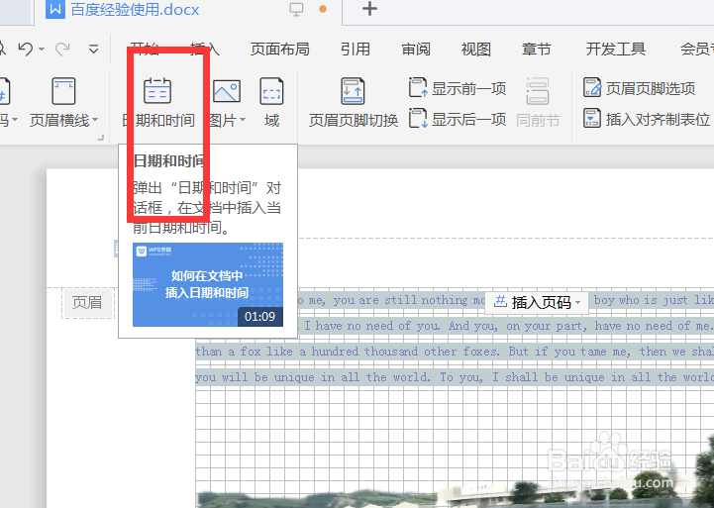The image size is (714, 508).
Task: Open 页眉页脚选项 settings
Action: [x=640, y=88]
